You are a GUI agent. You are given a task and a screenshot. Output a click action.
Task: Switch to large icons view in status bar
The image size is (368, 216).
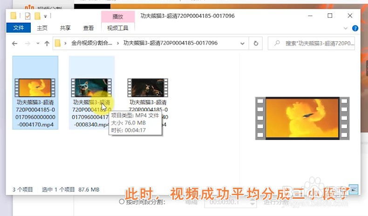(354, 189)
